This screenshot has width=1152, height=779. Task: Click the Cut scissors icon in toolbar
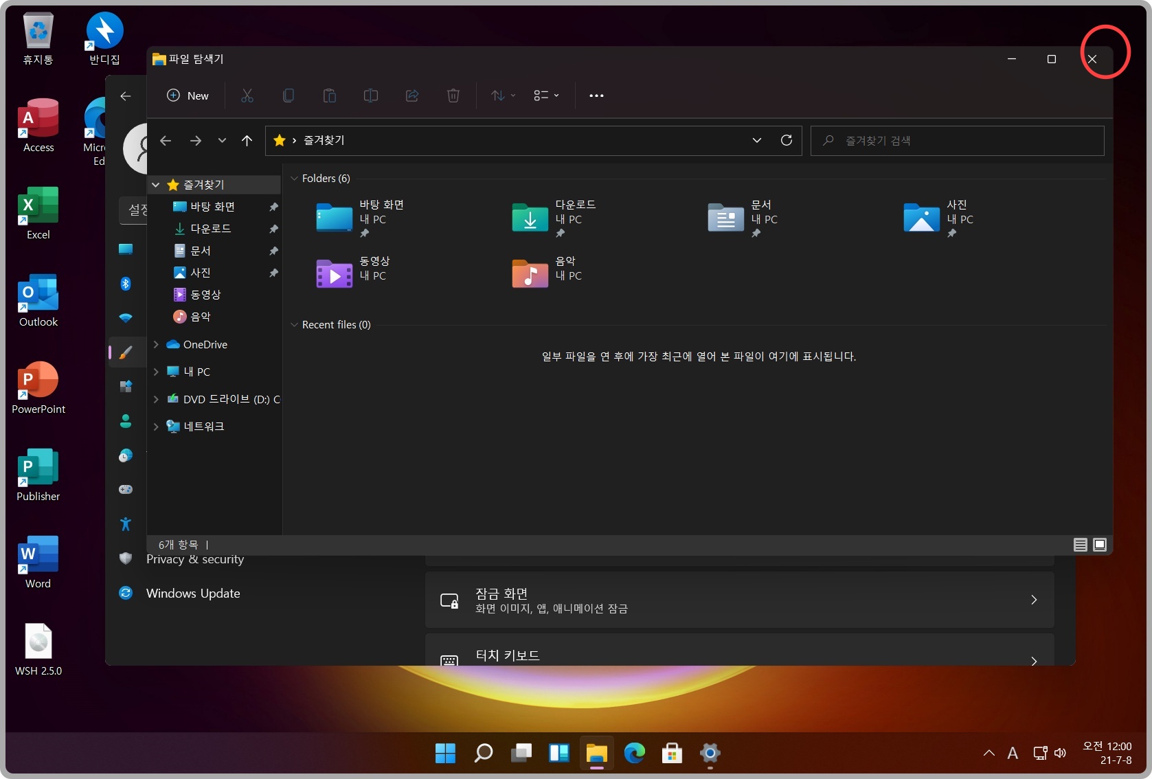(x=247, y=95)
